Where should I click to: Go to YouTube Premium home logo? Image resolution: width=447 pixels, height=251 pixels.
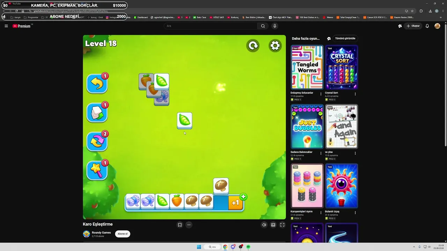tap(22, 26)
